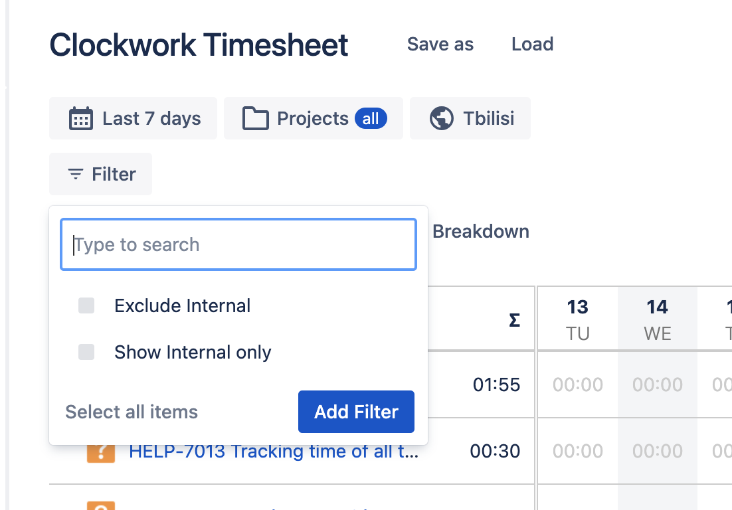Click the orange issue icon at the bottom row
The image size is (732, 510).
pos(101,507)
